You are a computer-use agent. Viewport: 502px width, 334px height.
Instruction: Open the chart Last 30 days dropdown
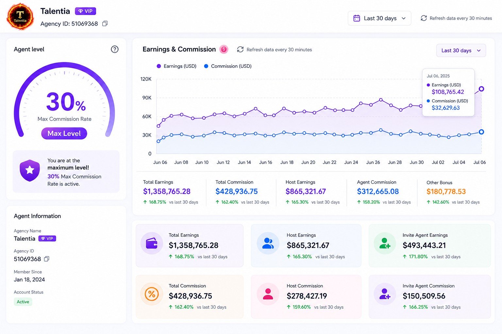pyautogui.click(x=461, y=51)
